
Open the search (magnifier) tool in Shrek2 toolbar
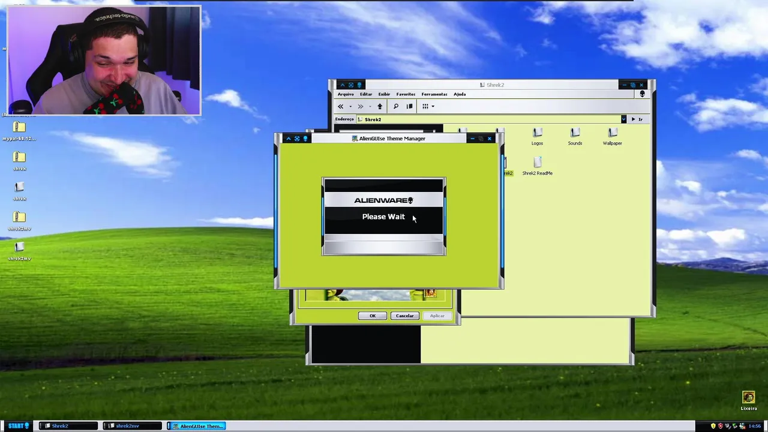click(x=395, y=106)
